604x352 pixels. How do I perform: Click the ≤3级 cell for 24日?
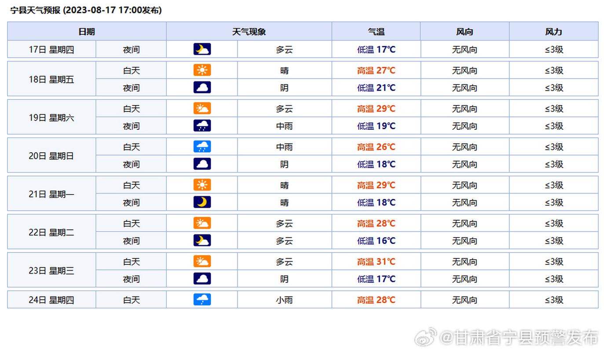(554, 300)
